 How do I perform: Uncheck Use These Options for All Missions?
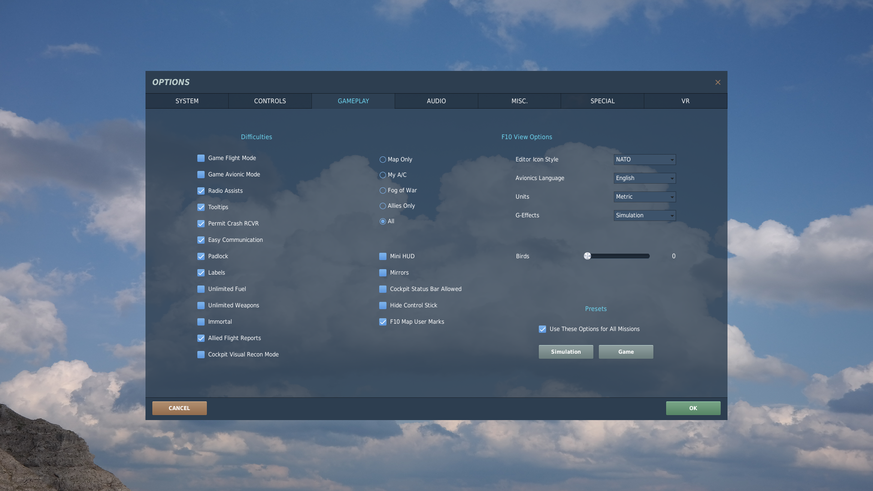pyautogui.click(x=542, y=329)
